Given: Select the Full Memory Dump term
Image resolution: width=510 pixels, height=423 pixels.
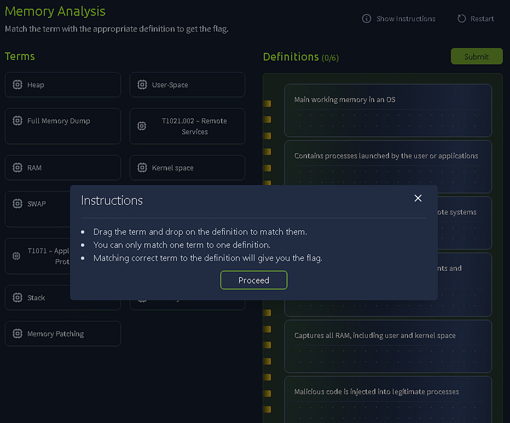Looking at the screenshot, I should (x=62, y=126).
